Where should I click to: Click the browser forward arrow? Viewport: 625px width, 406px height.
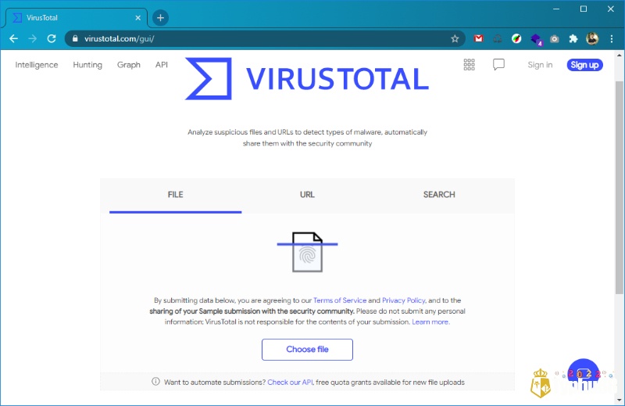pyautogui.click(x=33, y=39)
